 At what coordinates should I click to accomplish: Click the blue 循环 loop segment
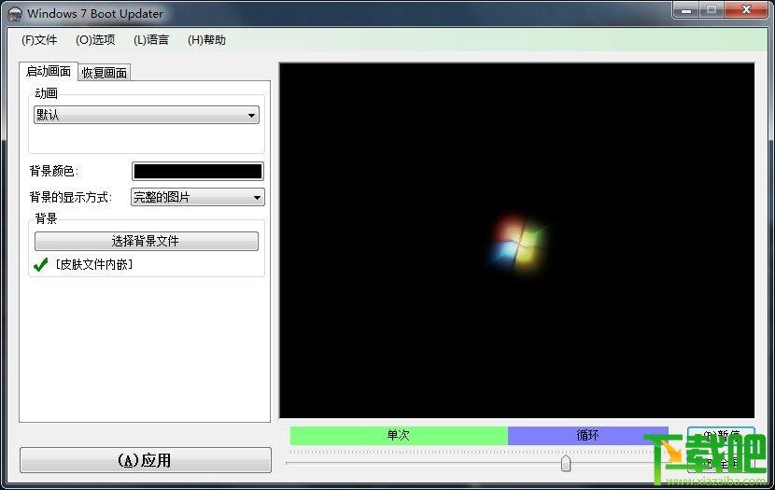(x=587, y=435)
